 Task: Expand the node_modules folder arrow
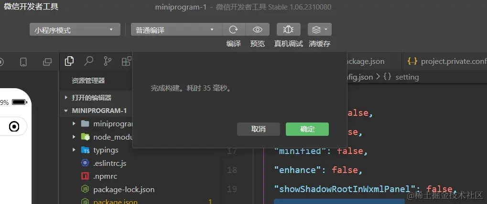point(74,136)
